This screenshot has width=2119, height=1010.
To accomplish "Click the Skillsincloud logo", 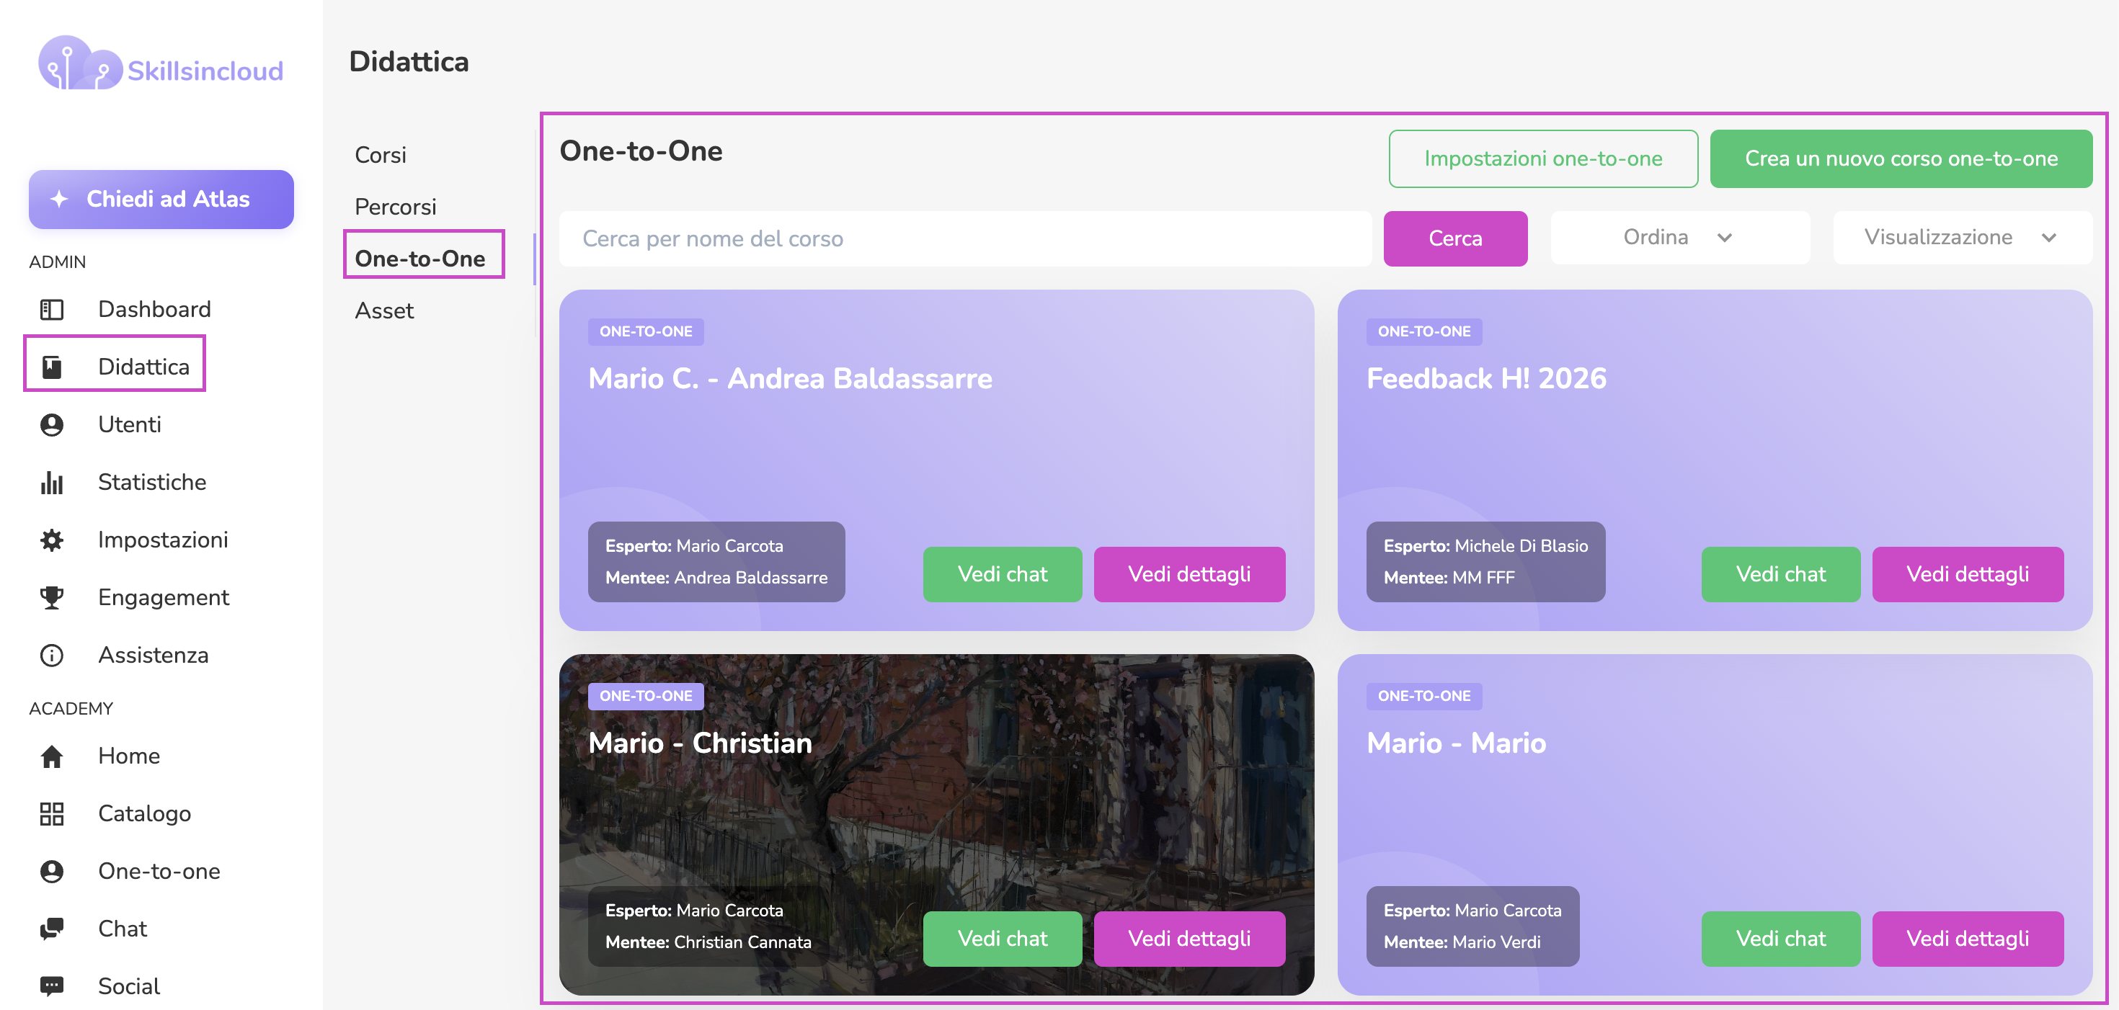I will (x=161, y=64).
